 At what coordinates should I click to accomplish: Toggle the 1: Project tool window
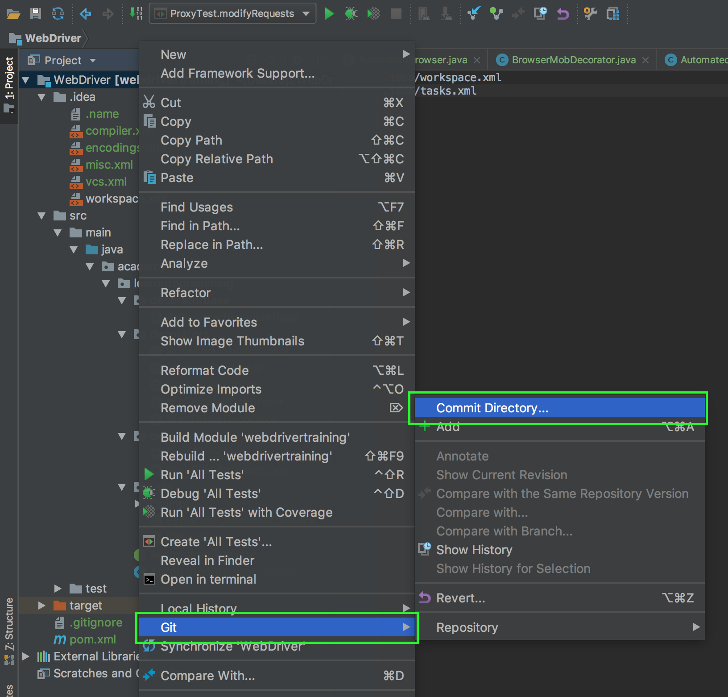click(x=9, y=85)
